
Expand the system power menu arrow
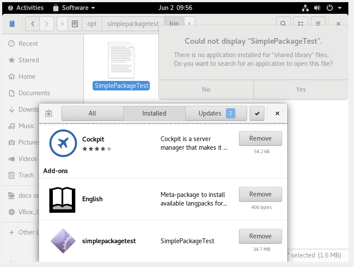click(x=340, y=8)
